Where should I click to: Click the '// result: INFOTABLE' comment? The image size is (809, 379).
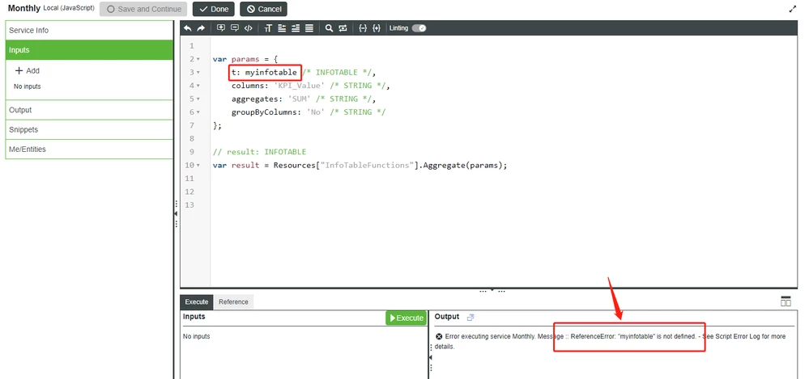coord(259,152)
